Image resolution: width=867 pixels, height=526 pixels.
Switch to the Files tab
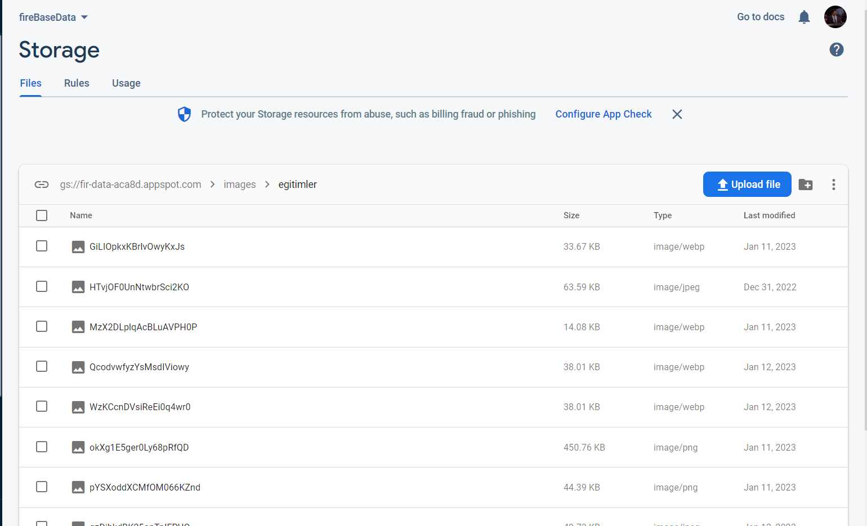pyautogui.click(x=31, y=83)
